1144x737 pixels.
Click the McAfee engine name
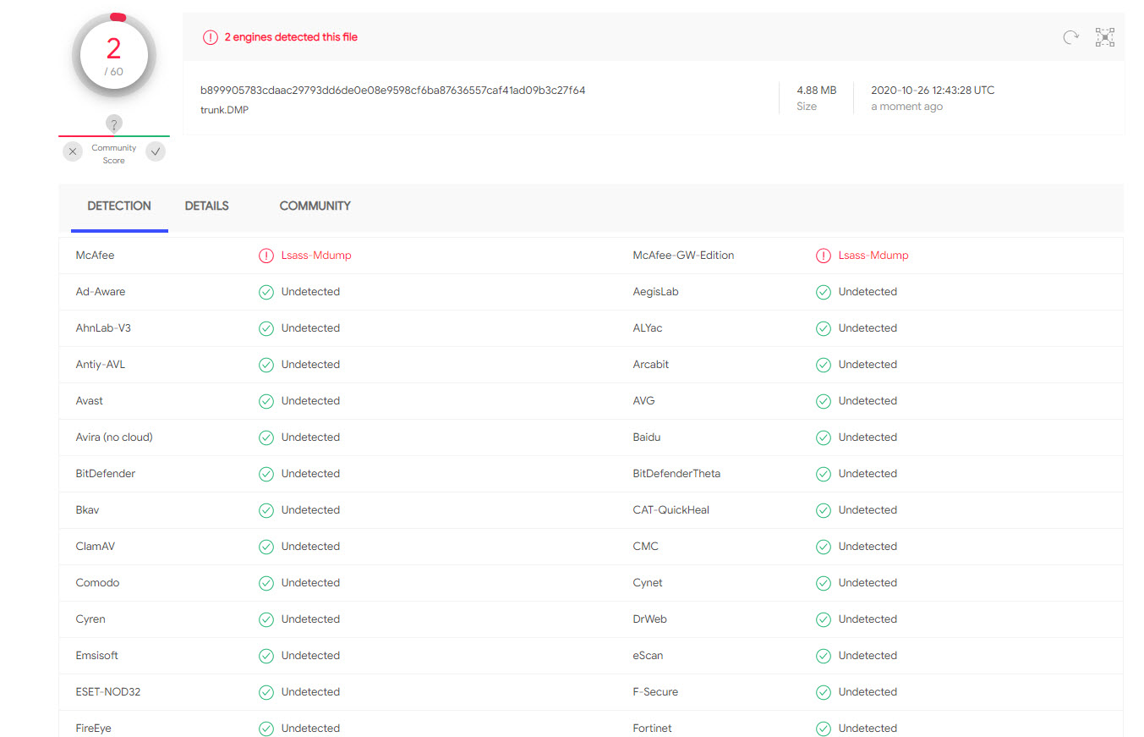click(95, 256)
